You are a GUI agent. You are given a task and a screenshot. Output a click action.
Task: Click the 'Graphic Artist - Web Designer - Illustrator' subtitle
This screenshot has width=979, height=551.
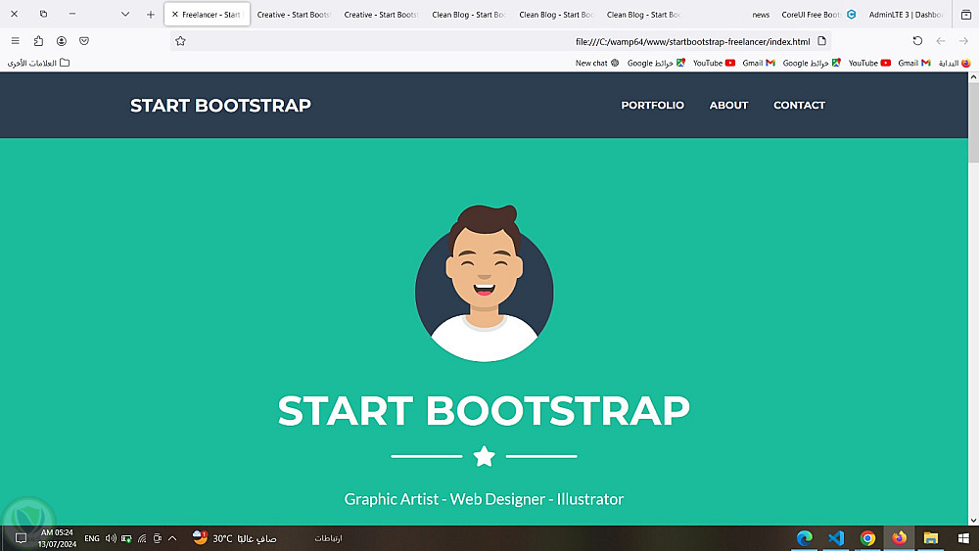pos(484,499)
